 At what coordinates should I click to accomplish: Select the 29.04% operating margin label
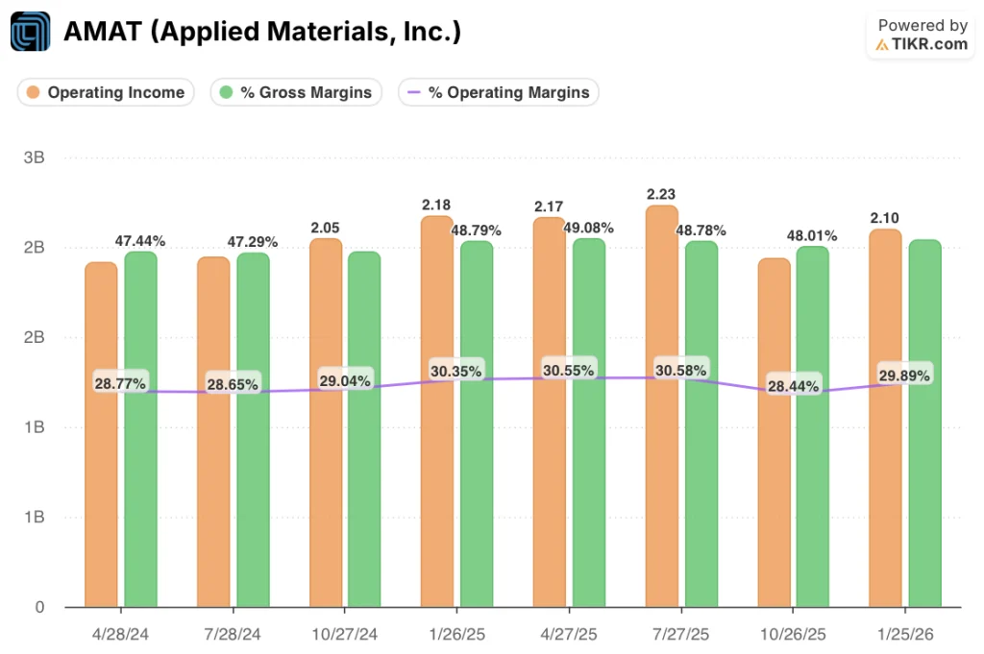pyautogui.click(x=345, y=380)
